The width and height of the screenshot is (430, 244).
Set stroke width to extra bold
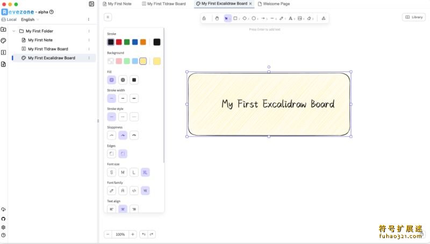click(134, 98)
